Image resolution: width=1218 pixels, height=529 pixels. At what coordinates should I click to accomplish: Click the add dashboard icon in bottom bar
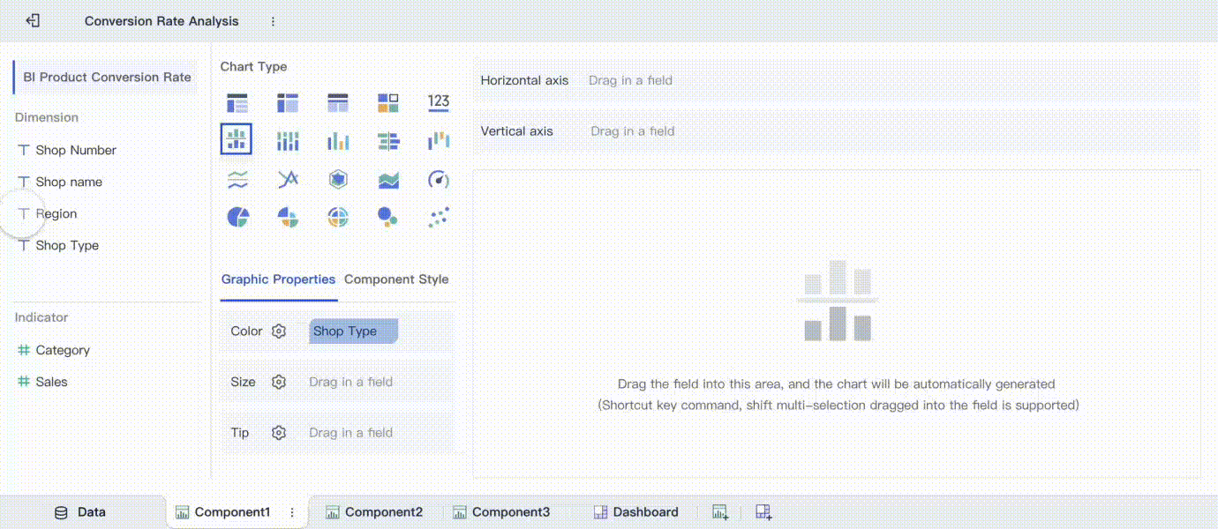764,512
